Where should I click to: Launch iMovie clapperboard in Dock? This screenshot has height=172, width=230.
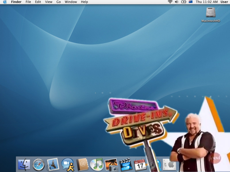(x=126, y=165)
